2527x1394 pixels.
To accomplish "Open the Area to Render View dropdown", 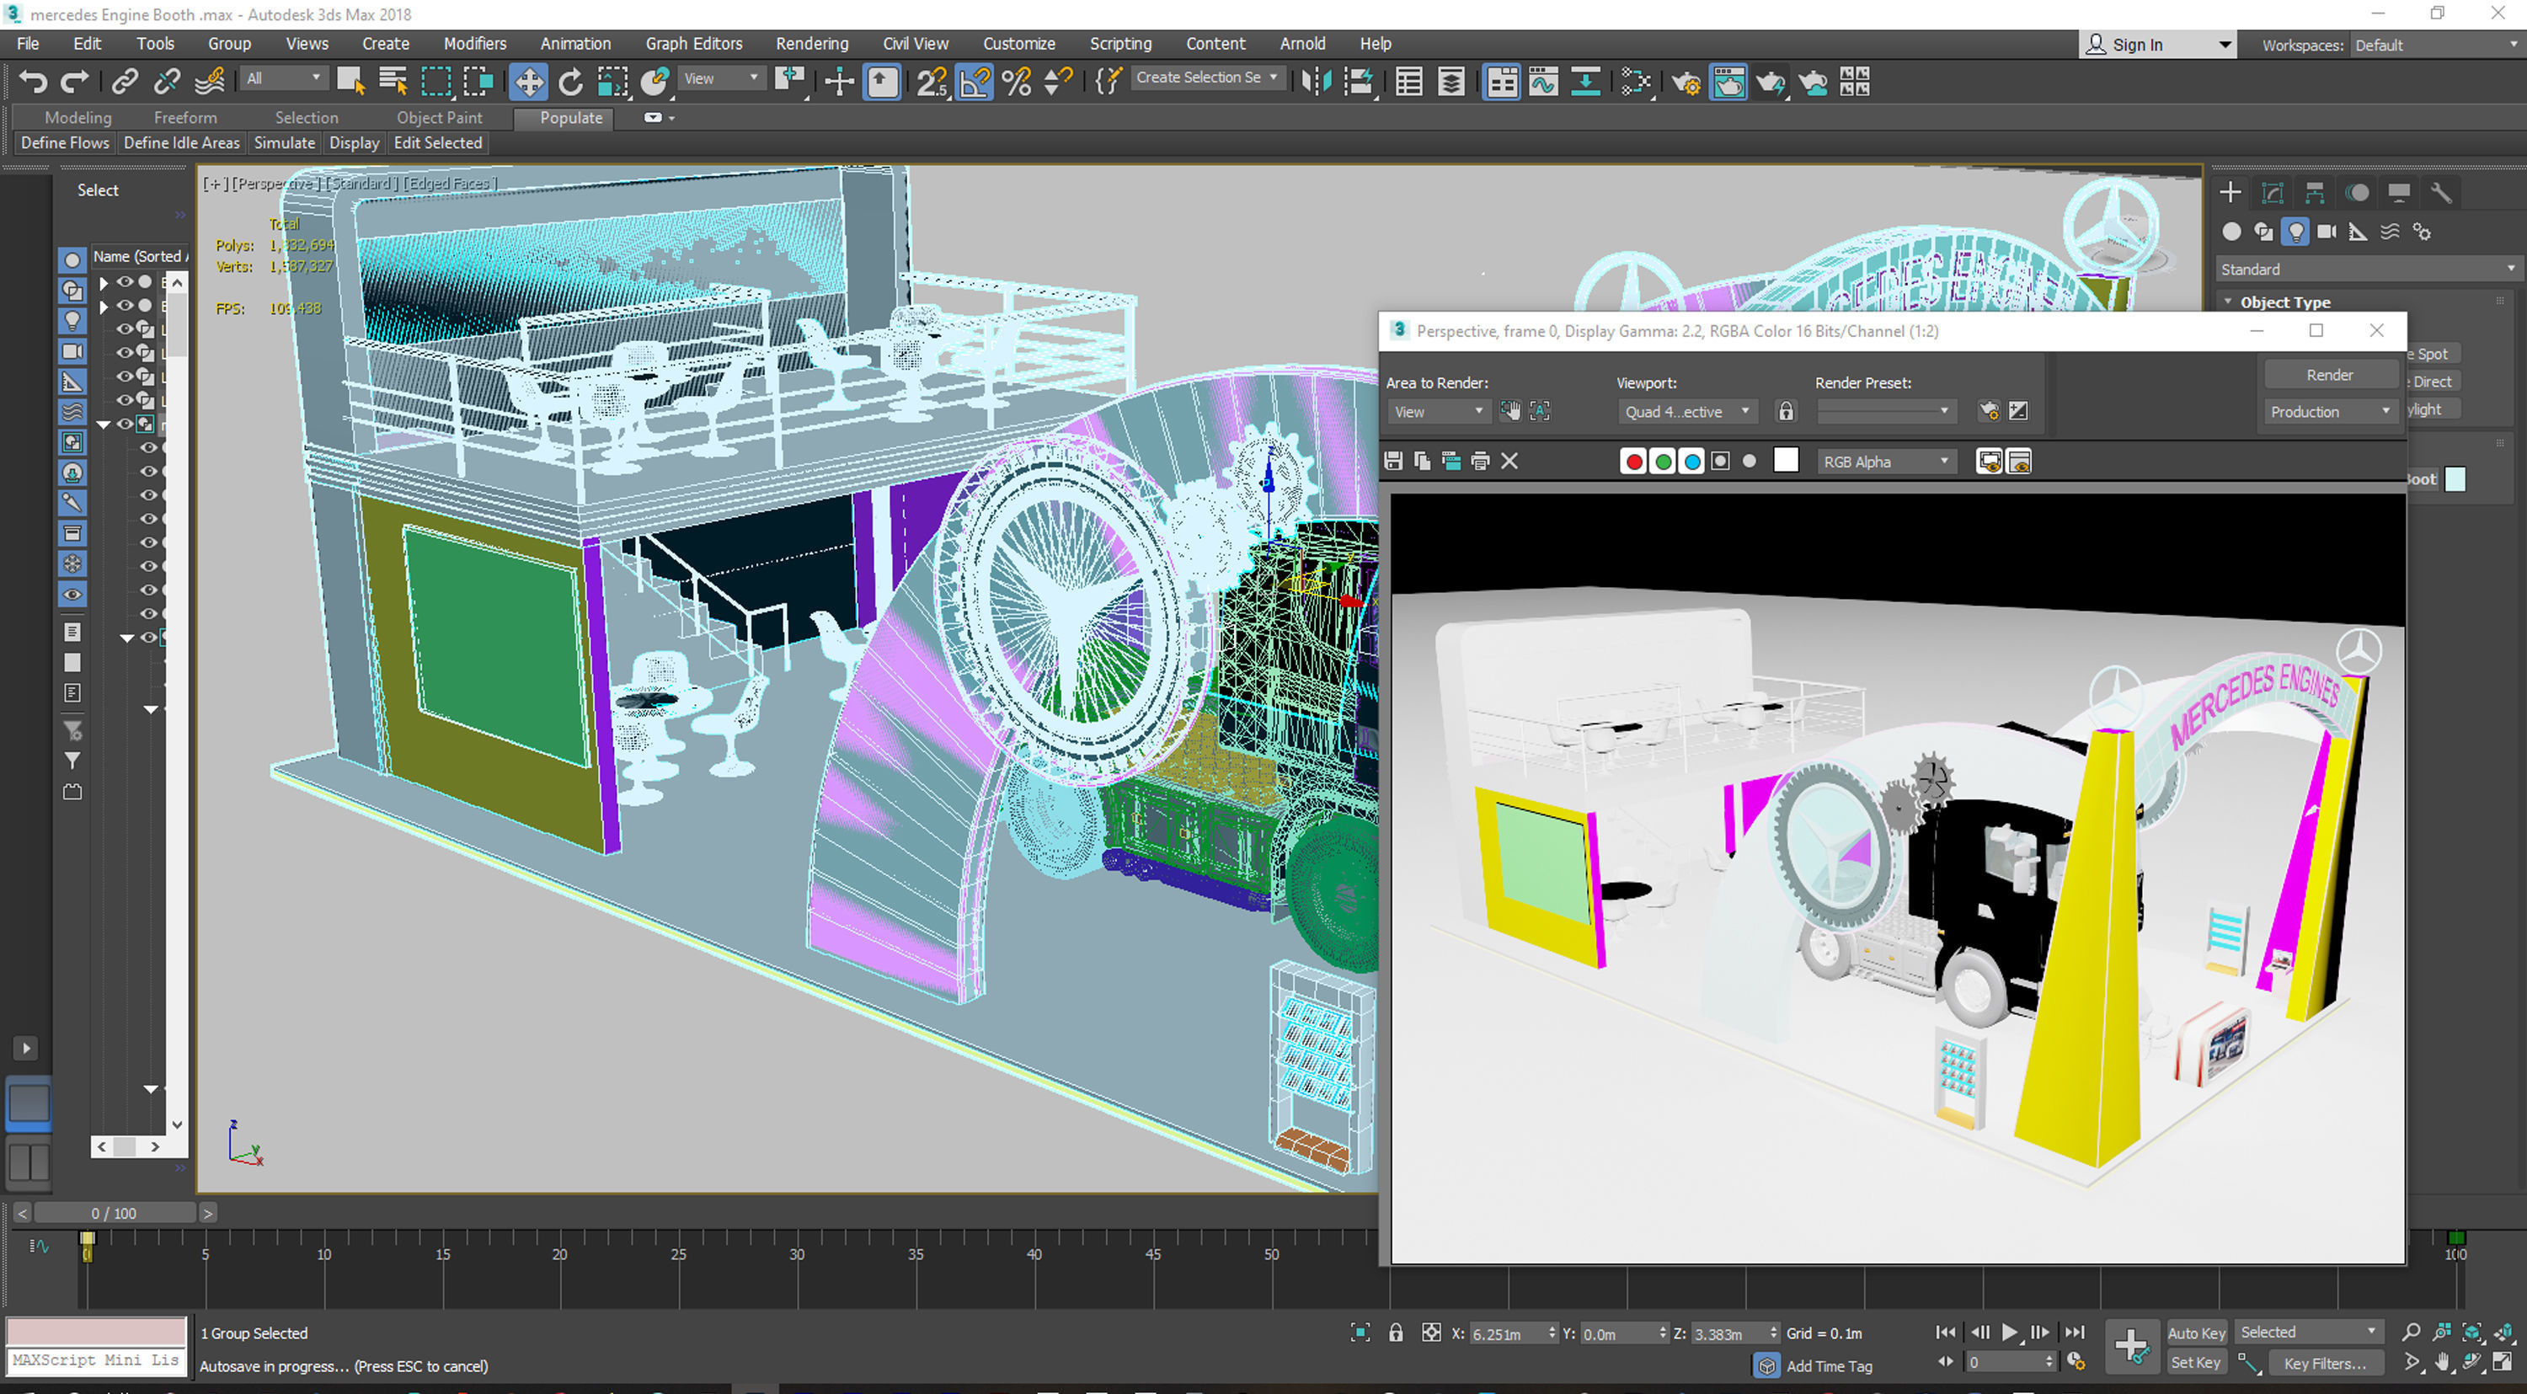I will 1438,411.
